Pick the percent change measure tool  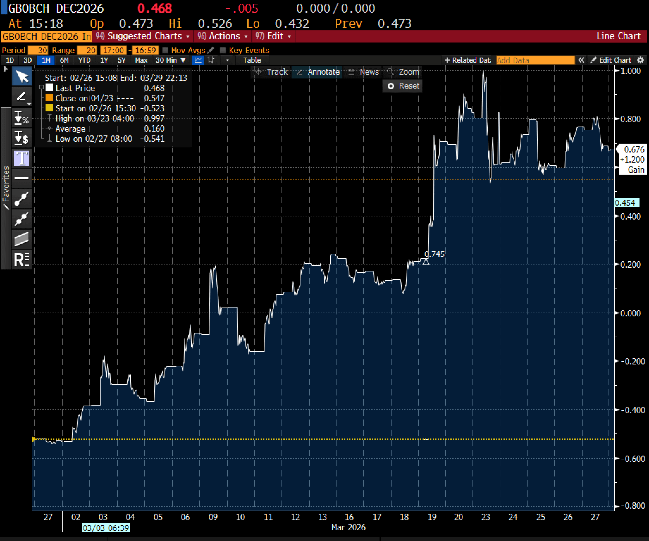click(x=22, y=118)
